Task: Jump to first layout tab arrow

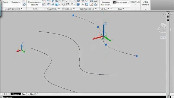Action: 2,94
